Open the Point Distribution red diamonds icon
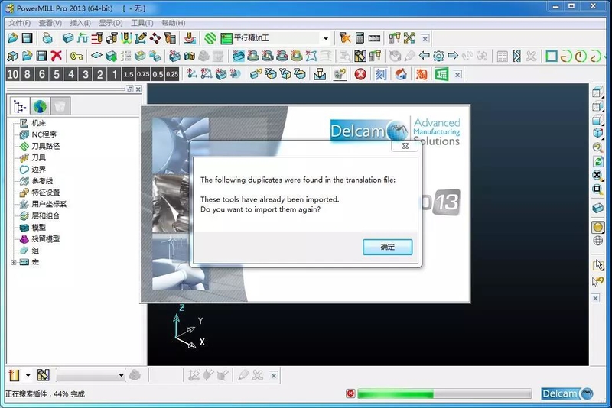This screenshot has height=408, width=612. point(155,37)
